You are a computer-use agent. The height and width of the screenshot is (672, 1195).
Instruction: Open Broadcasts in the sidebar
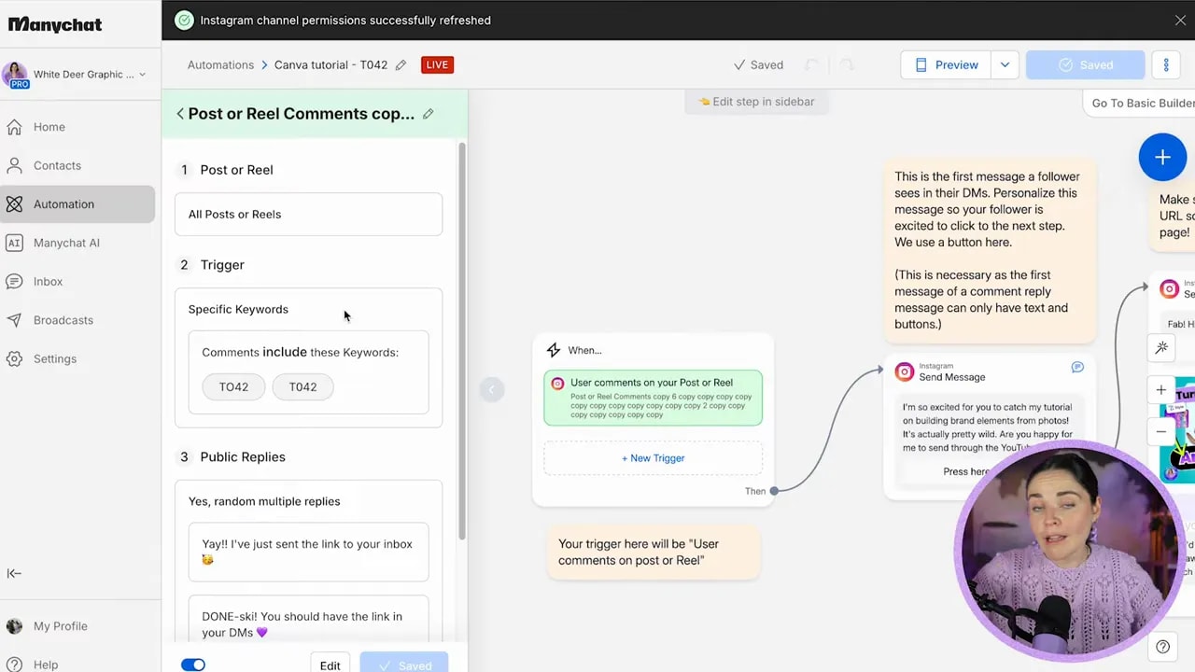[x=63, y=320]
